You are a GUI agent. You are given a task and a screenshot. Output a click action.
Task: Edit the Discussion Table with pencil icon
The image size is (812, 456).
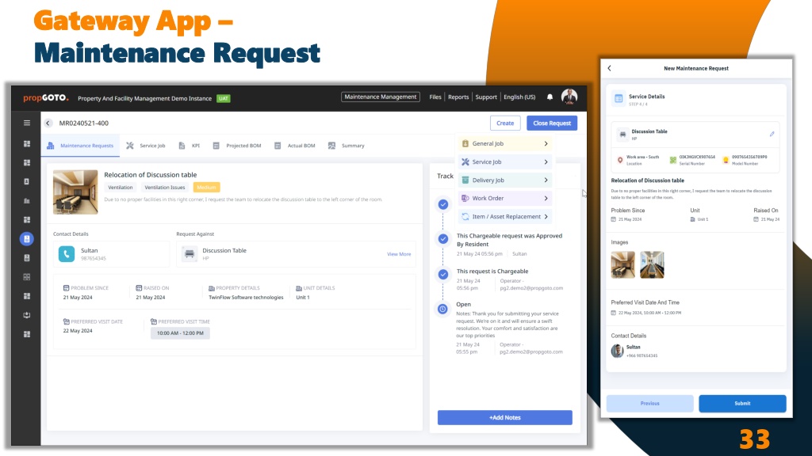pos(772,134)
